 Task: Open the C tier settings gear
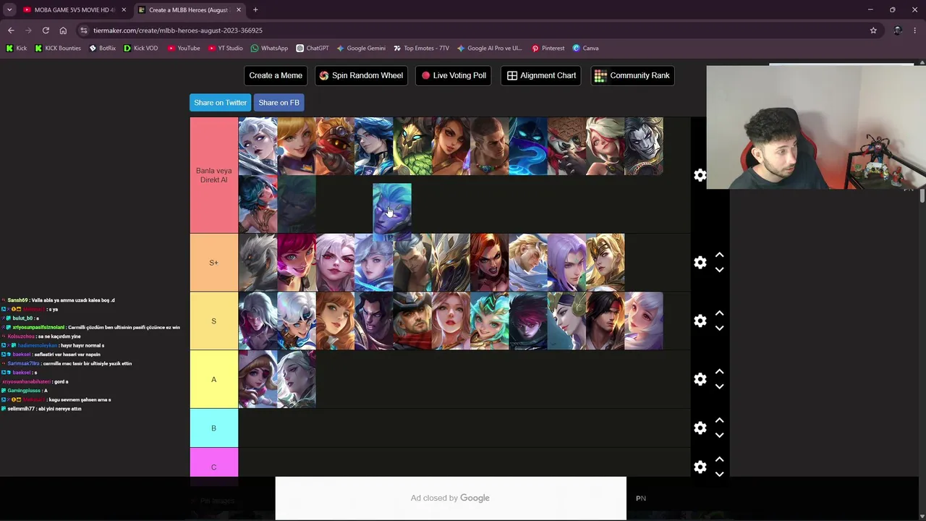click(x=700, y=467)
